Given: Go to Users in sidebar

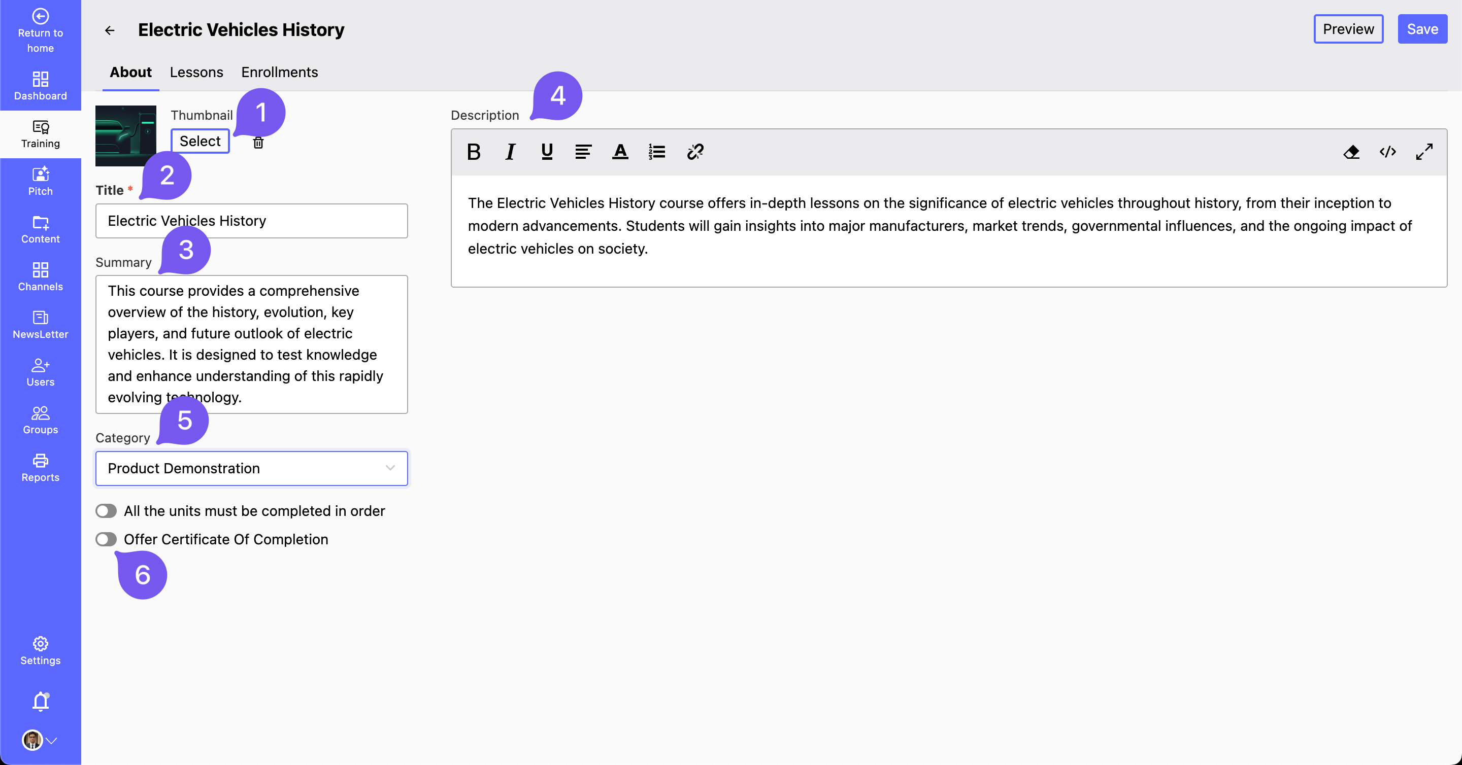Looking at the screenshot, I should click(40, 372).
